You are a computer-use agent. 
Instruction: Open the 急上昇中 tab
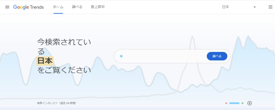point(98,7)
